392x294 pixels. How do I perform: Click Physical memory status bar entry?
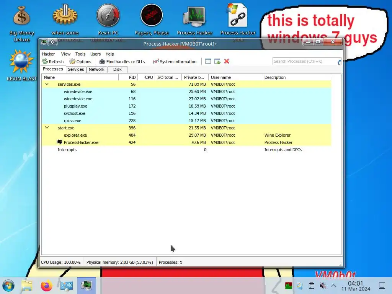click(119, 262)
